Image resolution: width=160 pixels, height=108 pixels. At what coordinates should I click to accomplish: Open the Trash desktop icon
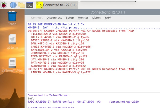click(12, 18)
